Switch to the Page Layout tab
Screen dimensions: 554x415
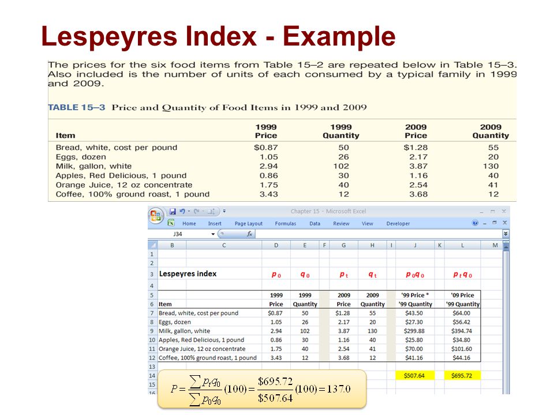[x=248, y=224]
